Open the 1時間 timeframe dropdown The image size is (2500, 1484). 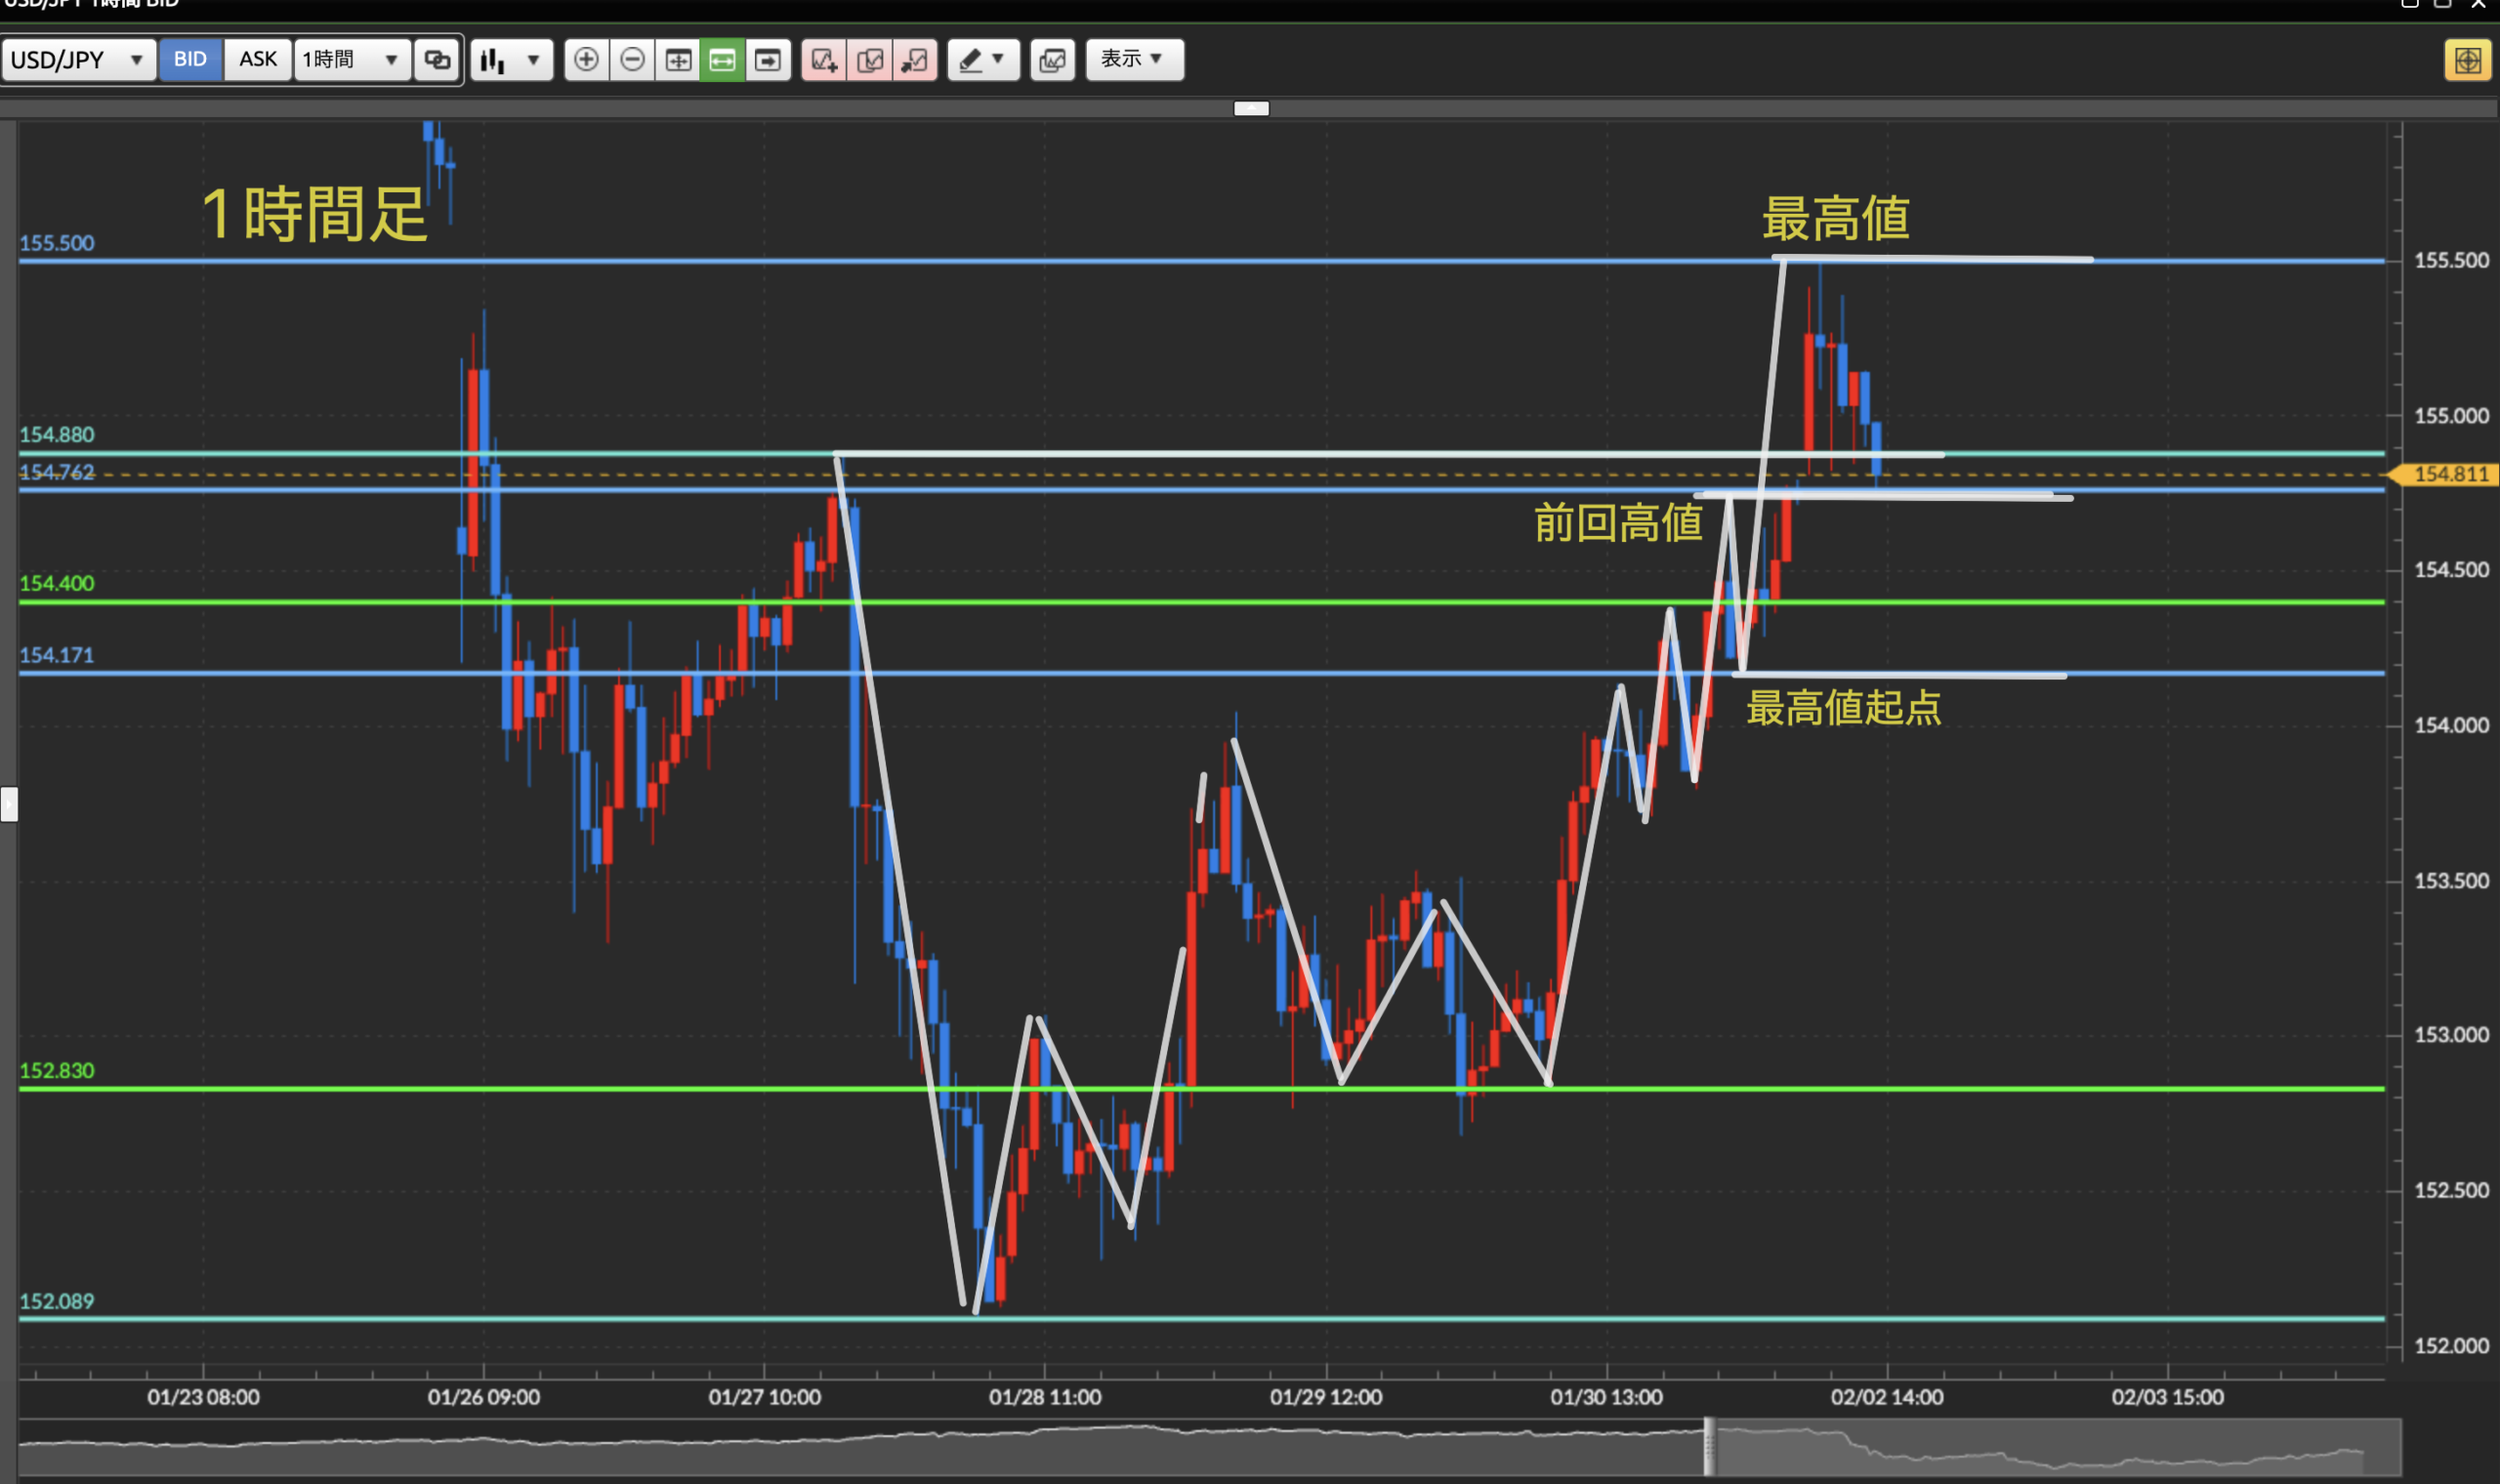(350, 60)
